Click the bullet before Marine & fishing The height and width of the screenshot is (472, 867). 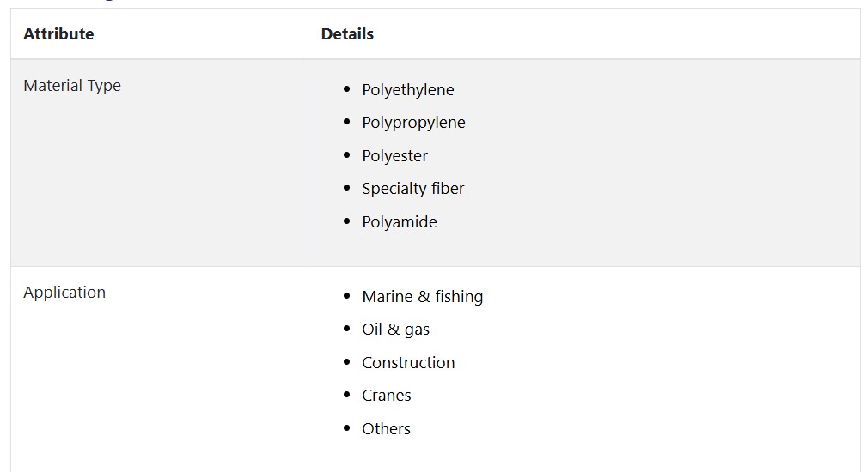346,296
